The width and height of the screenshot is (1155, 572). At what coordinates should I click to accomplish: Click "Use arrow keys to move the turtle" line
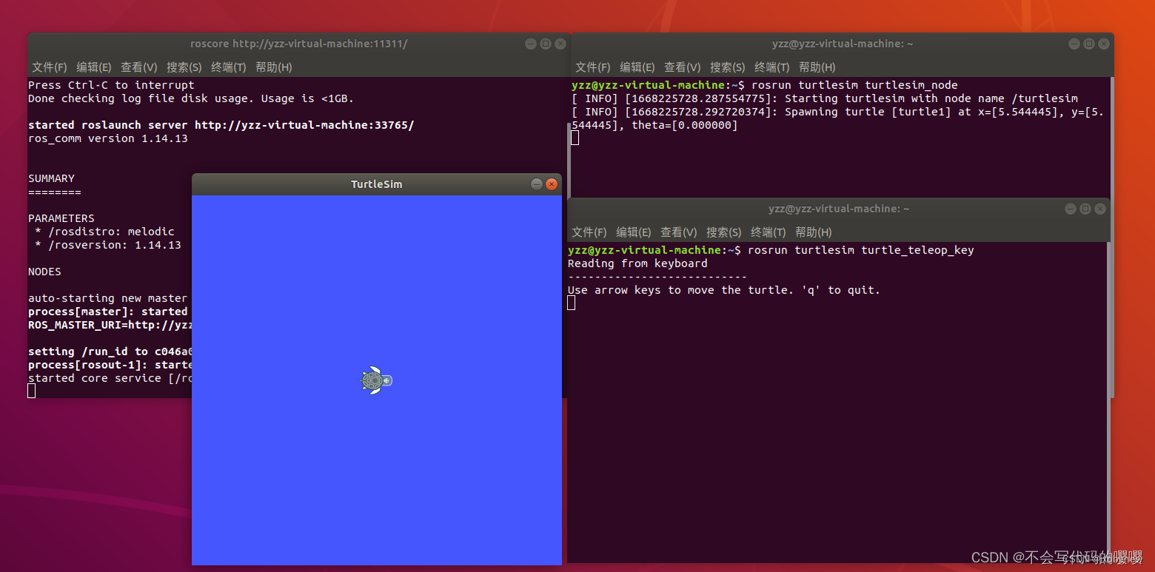(724, 290)
